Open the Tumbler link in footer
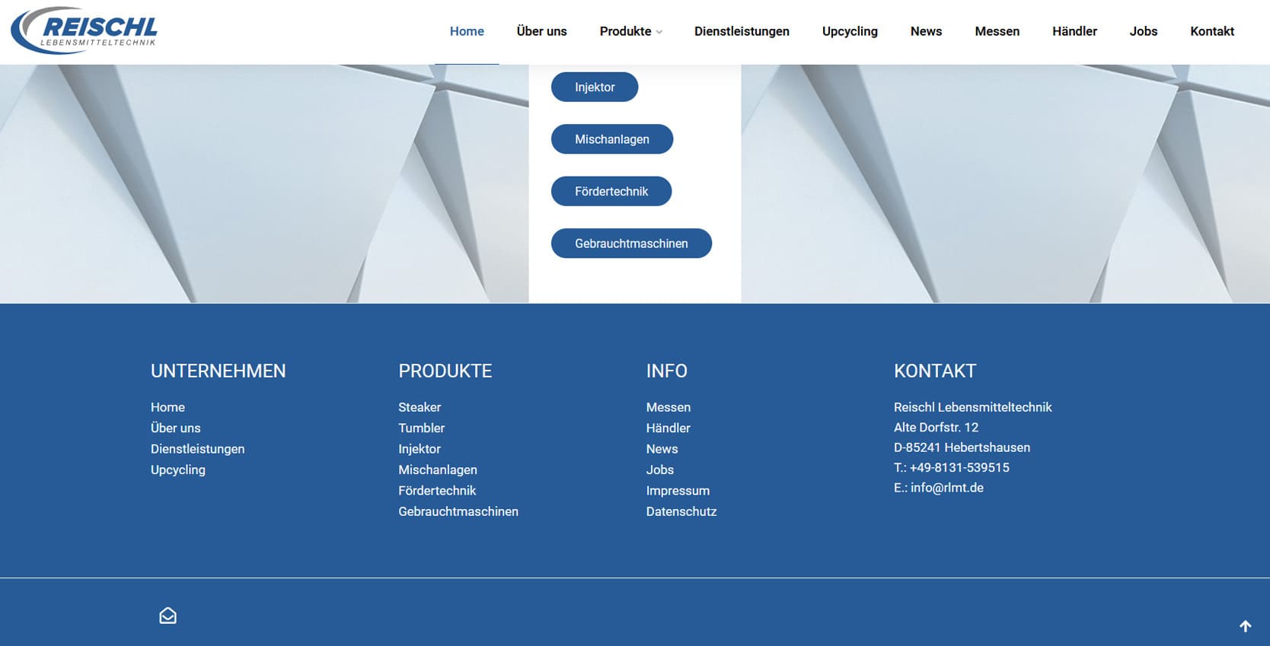The image size is (1270, 646). pyautogui.click(x=421, y=428)
